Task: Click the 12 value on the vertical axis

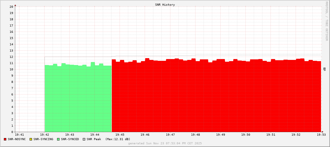Action: [x=11, y=57]
